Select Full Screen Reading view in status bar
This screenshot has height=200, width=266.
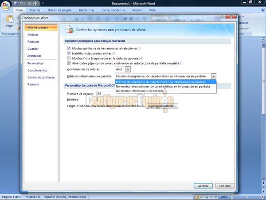[202, 197]
